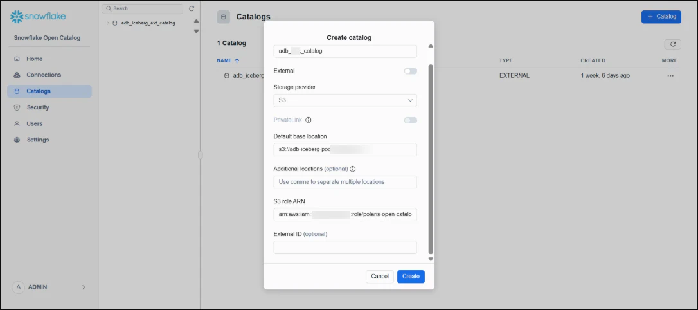The width and height of the screenshot is (698, 310).
Task: Click the Home house icon
Action: click(x=17, y=59)
